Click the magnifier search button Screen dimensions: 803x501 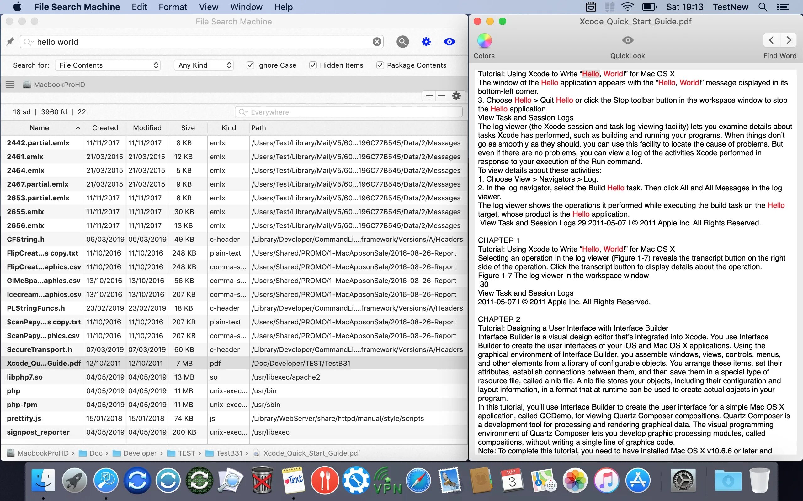(x=402, y=42)
